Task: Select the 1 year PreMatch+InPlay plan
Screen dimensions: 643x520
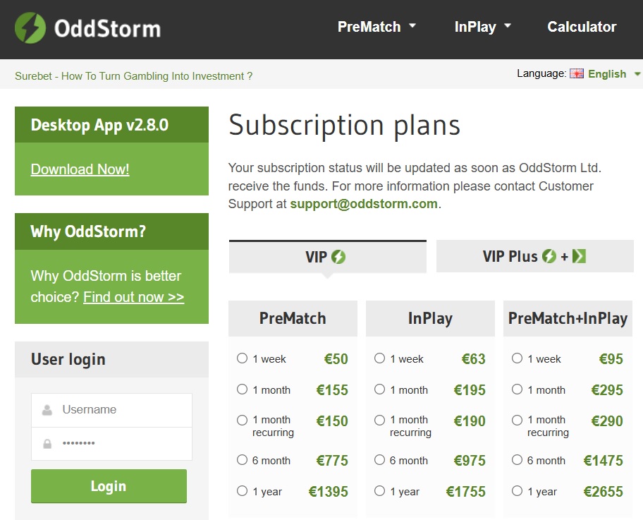Action: click(x=518, y=491)
